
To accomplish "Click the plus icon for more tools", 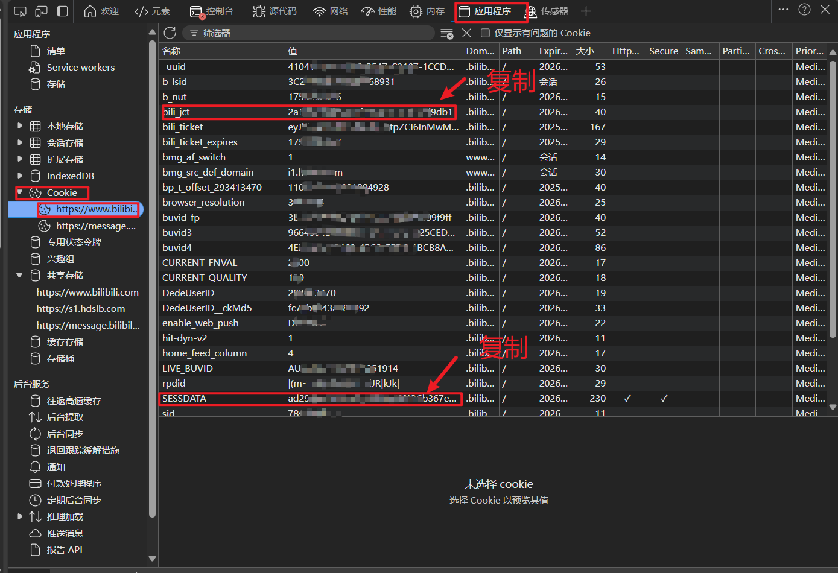I will 586,11.
